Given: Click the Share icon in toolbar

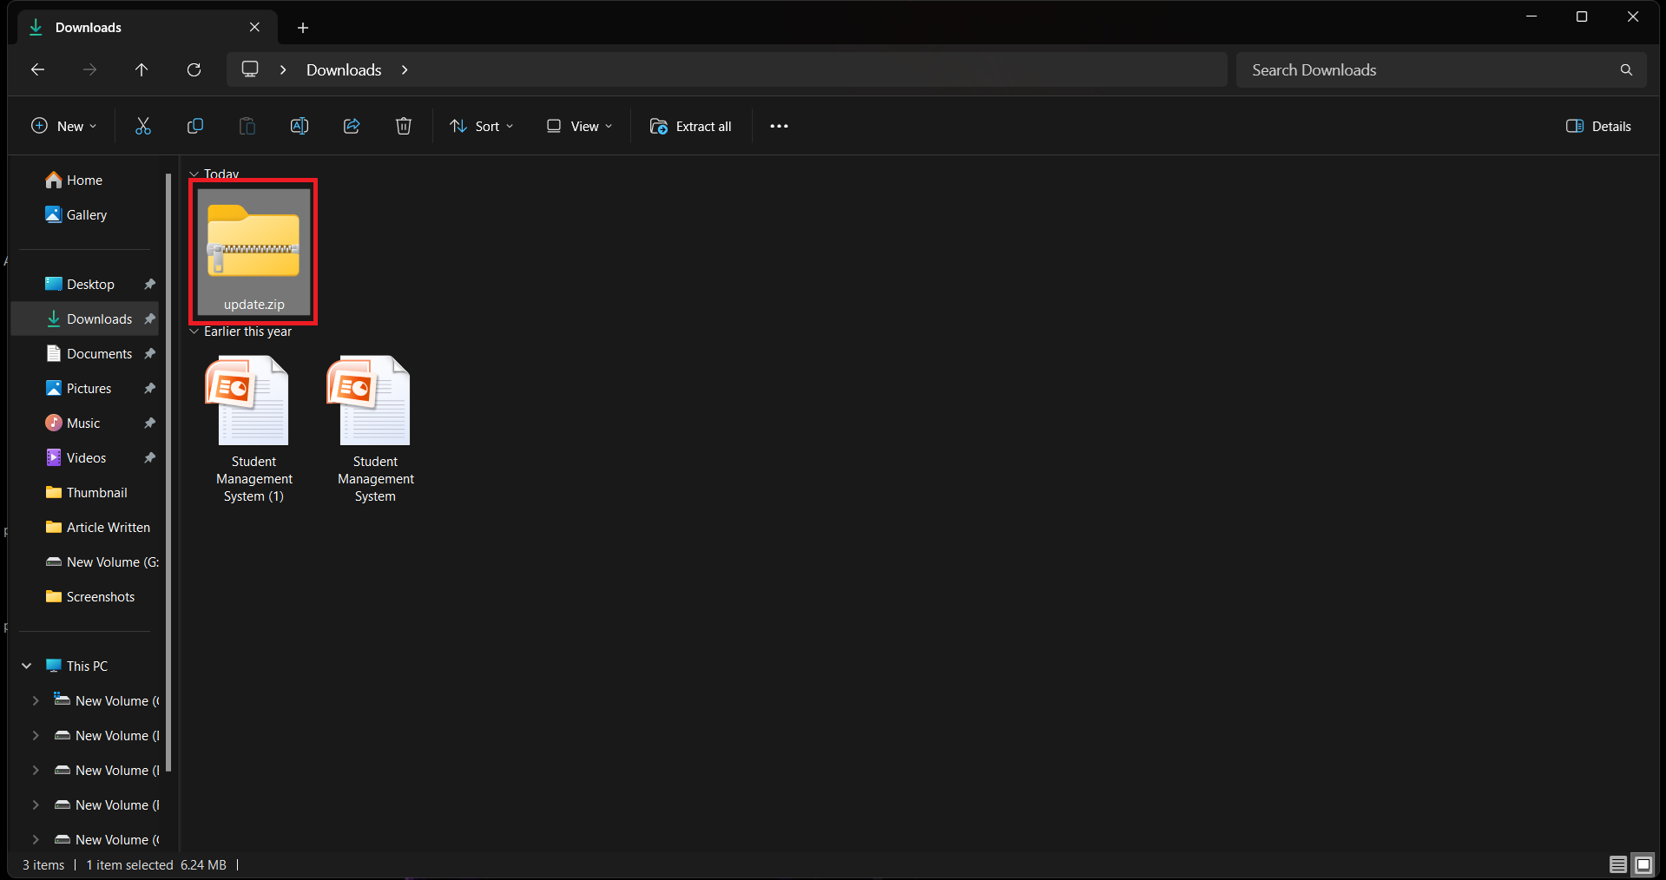Looking at the screenshot, I should tap(352, 127).
